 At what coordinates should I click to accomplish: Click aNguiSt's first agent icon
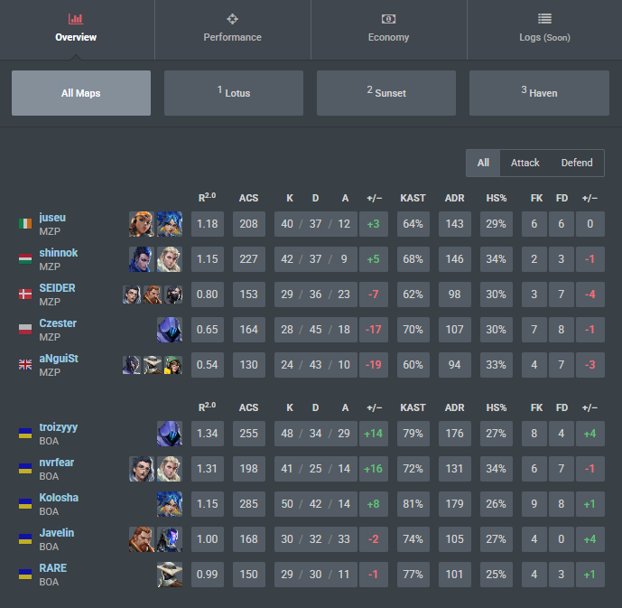pos(132,365)
